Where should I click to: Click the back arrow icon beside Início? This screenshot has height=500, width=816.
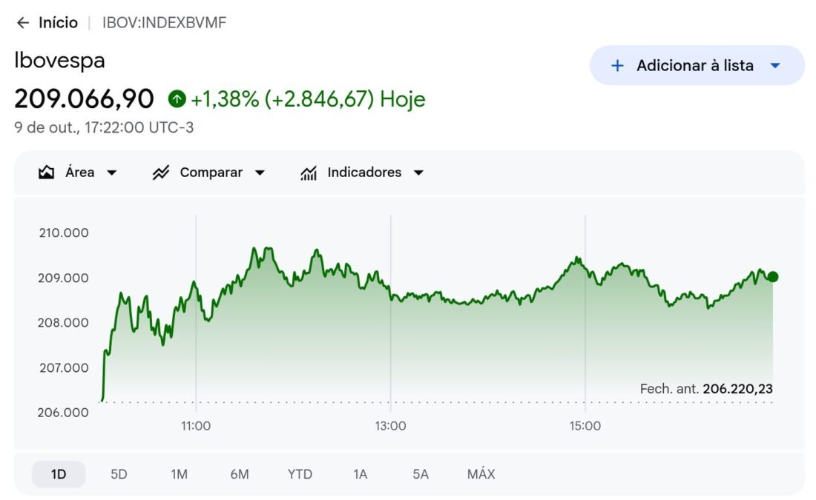pyautogui.click(x=22, y=23)
